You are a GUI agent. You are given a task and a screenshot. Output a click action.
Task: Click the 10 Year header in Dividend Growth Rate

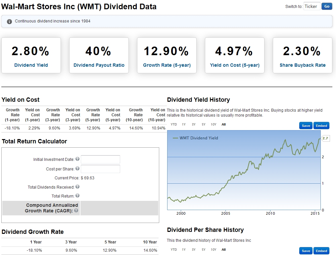(x=150, y=242)
